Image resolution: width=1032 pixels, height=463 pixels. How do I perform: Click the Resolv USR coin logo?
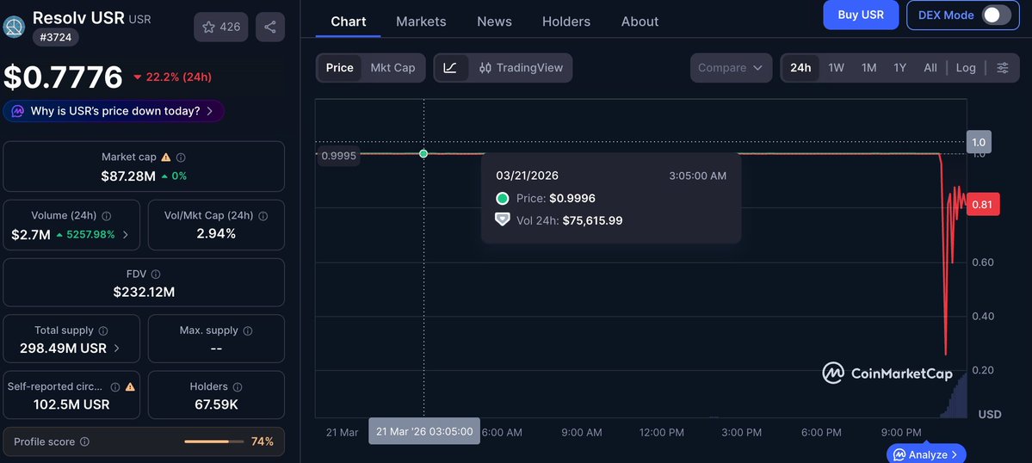(x=14, y=27)
